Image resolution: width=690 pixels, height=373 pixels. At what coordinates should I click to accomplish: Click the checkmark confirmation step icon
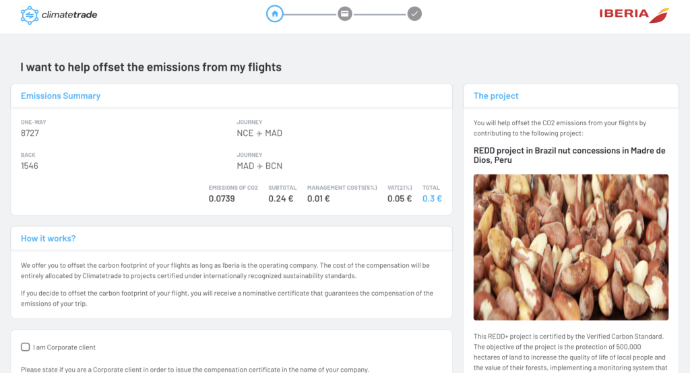[x=414, y=13]
